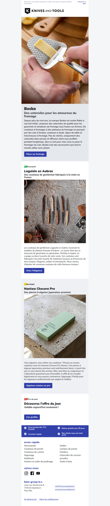
Task: Click the Osez l'élégance button
Action: [34, 271]
